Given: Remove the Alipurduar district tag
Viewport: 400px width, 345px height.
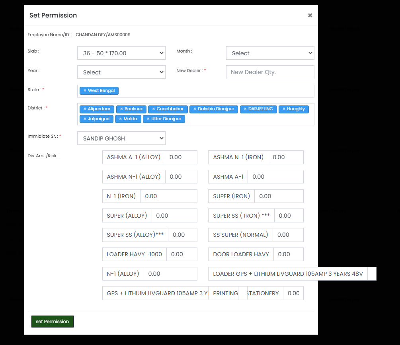Looking at the screenshot, I should click(85, 109).
